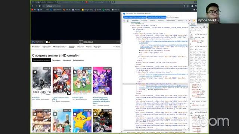The width and height of the screenshot is (239, 134).
Task: Collapse the div b-content__inline node
Action: click(x=131, y=25)
